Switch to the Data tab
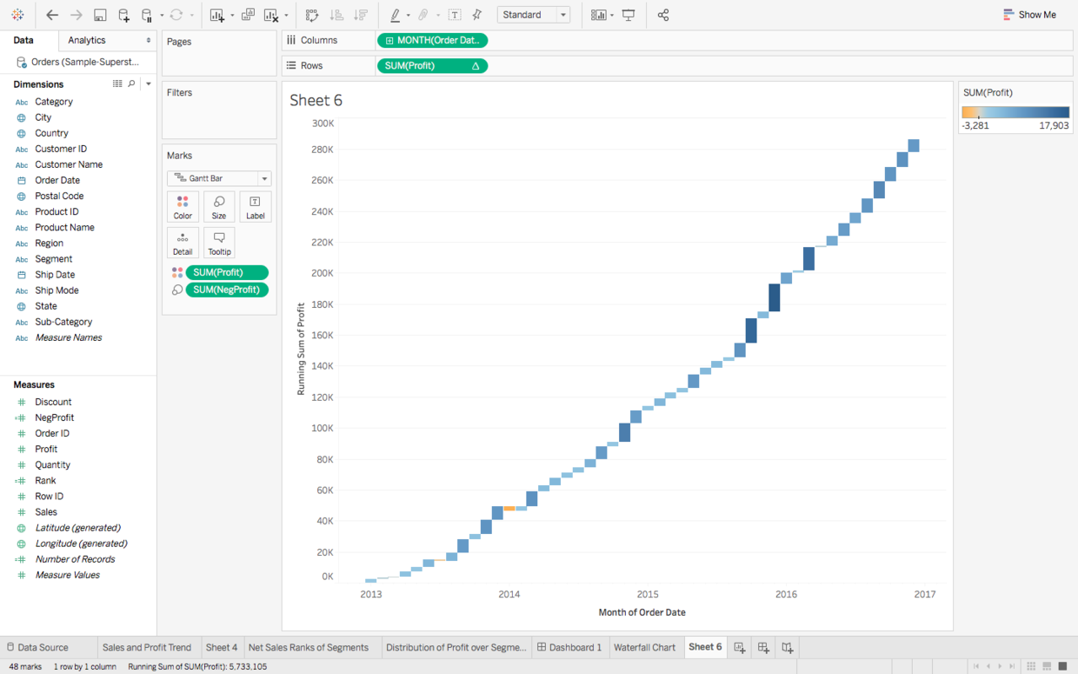The image size is (1078, 674). click(x=23, y=40)
